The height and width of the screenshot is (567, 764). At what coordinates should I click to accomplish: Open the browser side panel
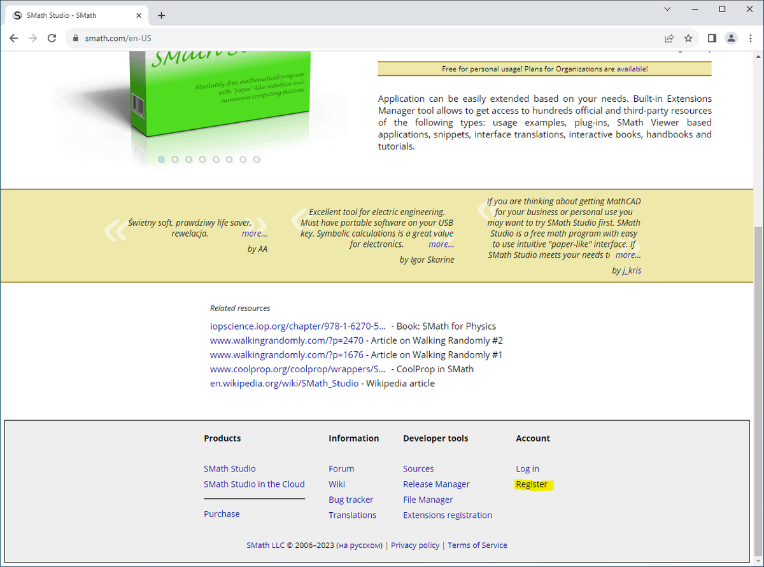(712, 38)
